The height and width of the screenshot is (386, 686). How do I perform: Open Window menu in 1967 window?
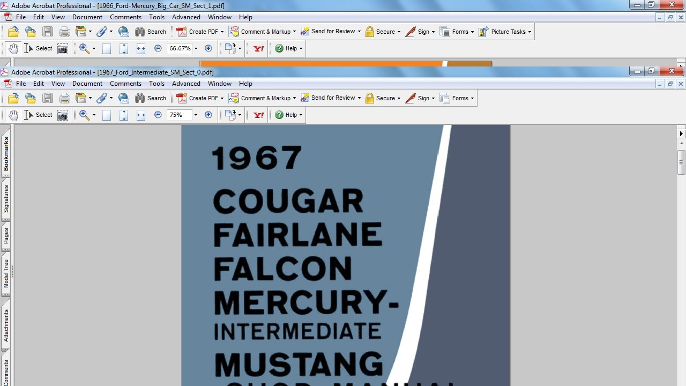[x=220, y=84]
